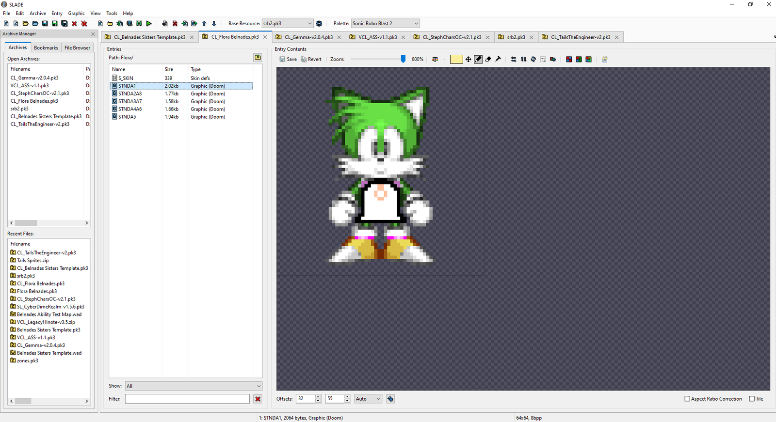Open the Palette dropdown
Image resolution: width=776 pixels, height=422 pixels.
tap(386, 23)
